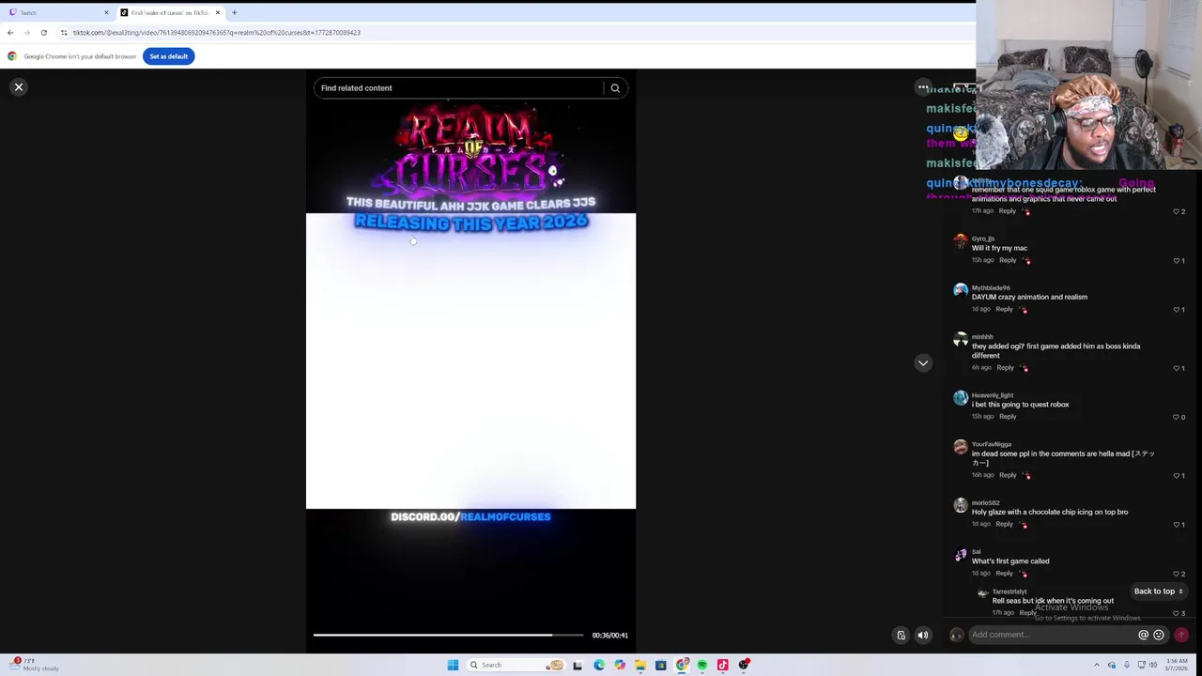Open the Windows Start menu
This screenshot has height=676, width=1202.
pos(453,665)
